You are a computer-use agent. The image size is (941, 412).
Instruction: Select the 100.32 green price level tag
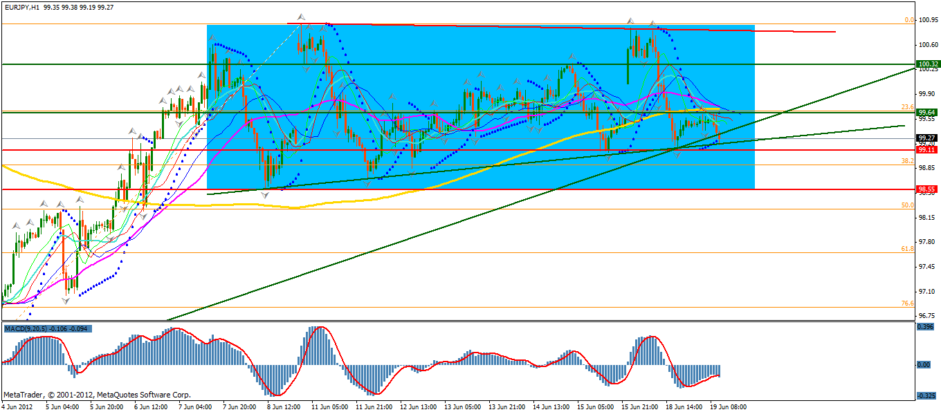tap(926, 64)
